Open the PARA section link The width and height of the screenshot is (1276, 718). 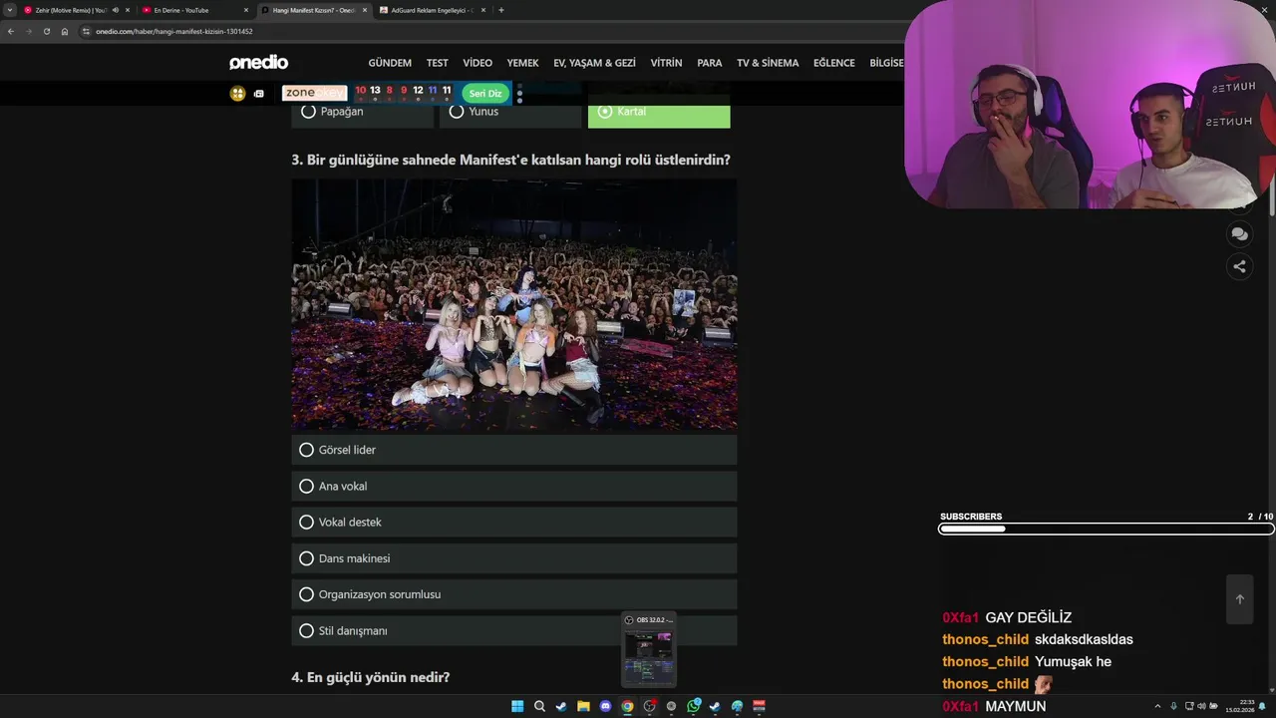tap(710, 63)
